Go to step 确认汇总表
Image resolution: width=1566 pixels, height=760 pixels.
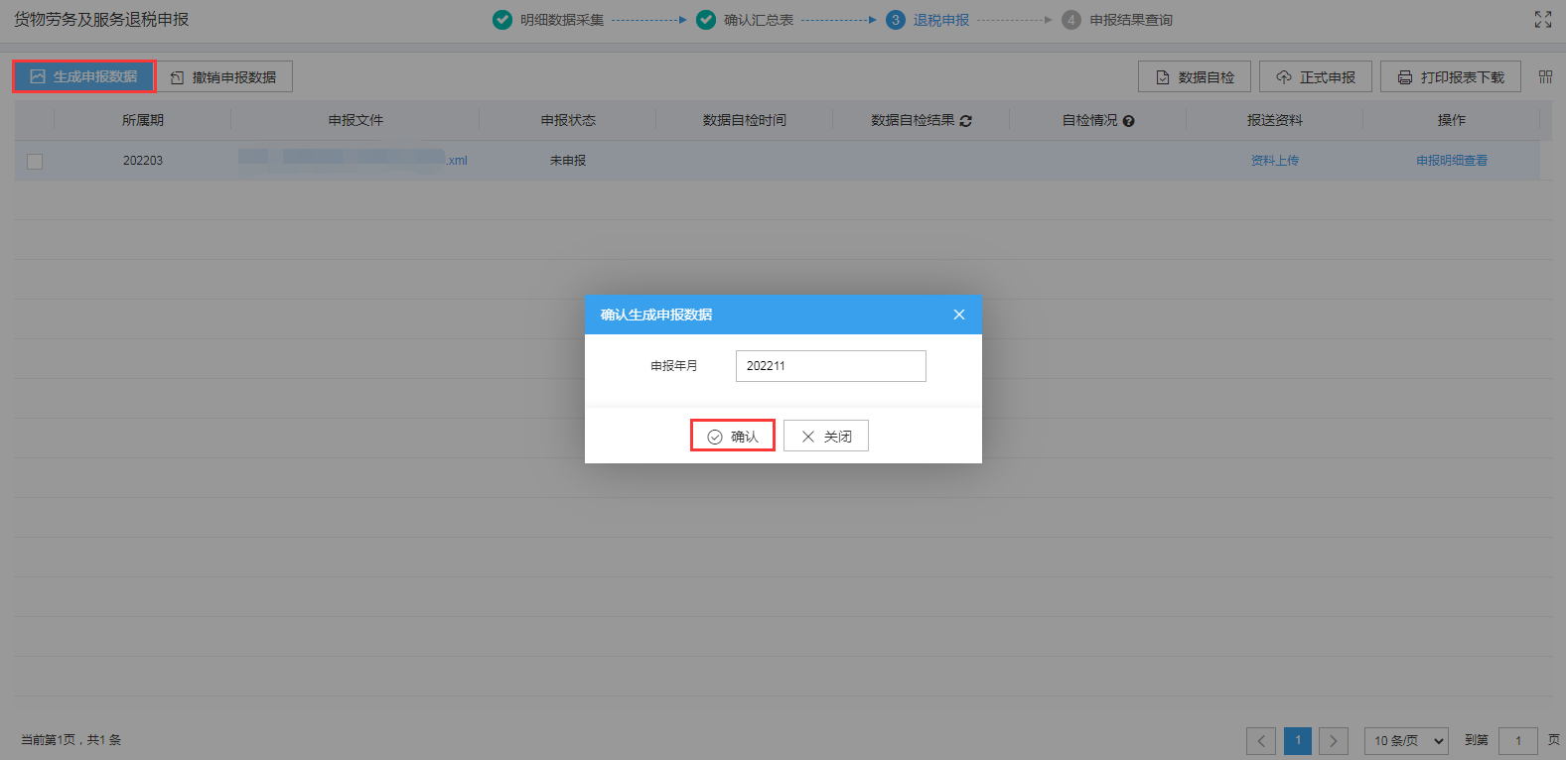coord(745,20)
